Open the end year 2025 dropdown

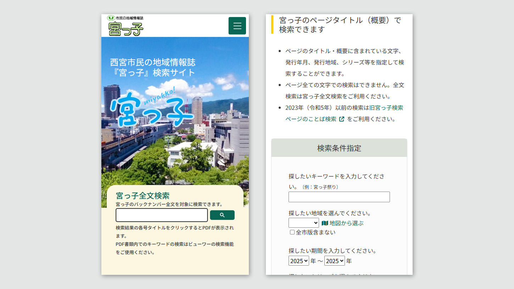coord(335,261)
